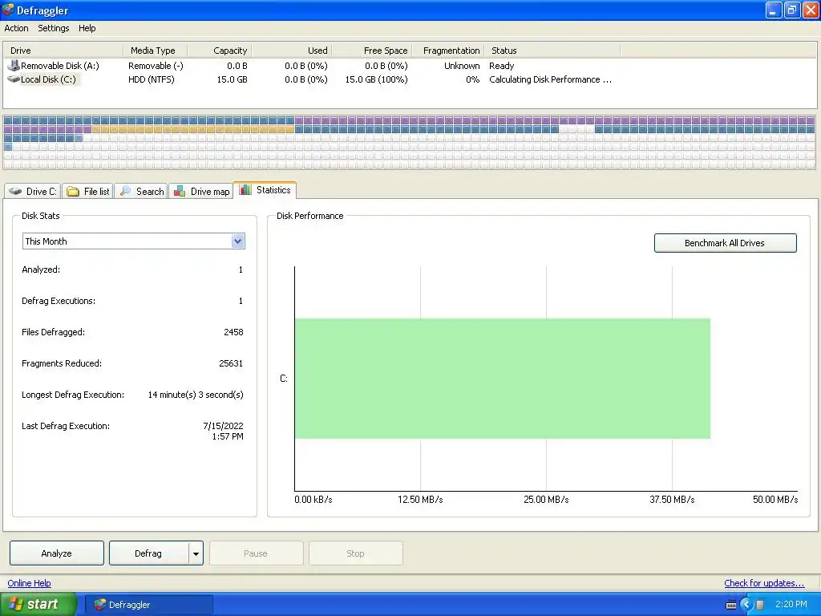Click the Defraggler taskbar button
The width and height of the screenshot is (821, 616).
[x=149, y=605]
